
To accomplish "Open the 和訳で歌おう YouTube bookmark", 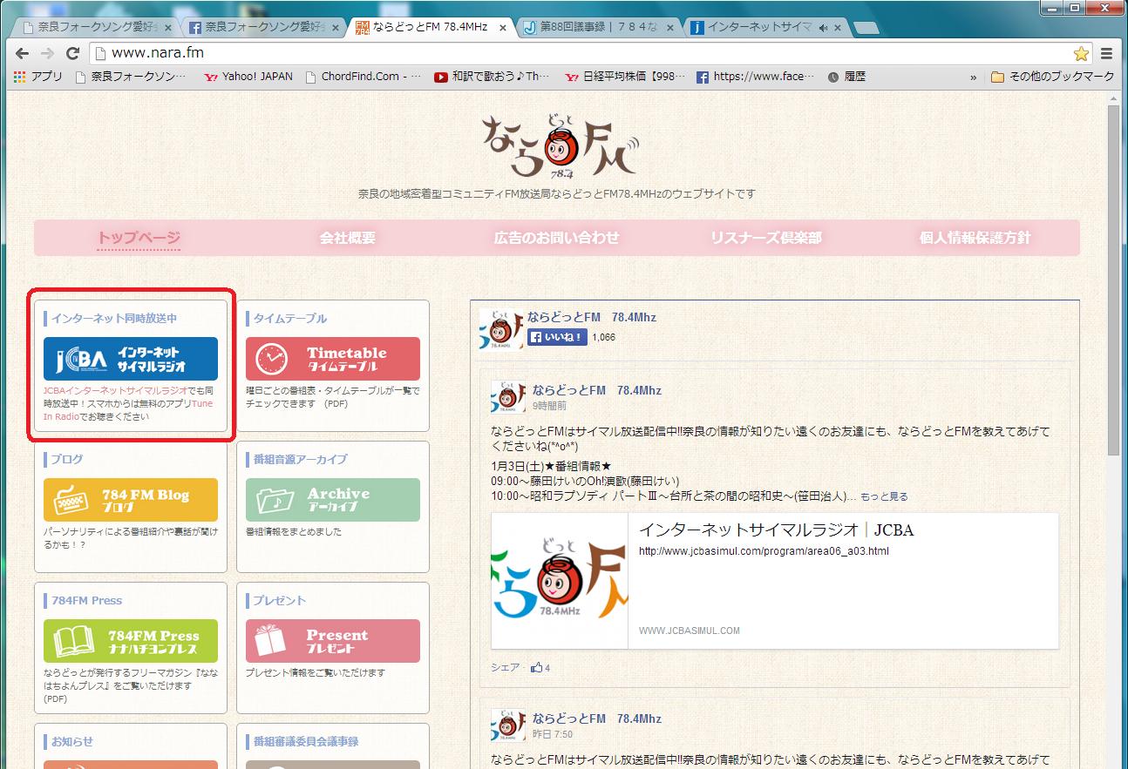I will (493, 77).
